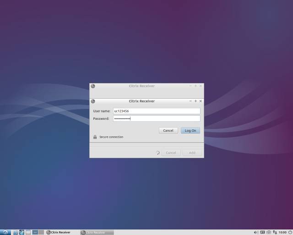Image resolution: width=293 pixels, height=235 pixels.
Task: Maximize the background Citrix Receiver window
Action: coord(195,86)
